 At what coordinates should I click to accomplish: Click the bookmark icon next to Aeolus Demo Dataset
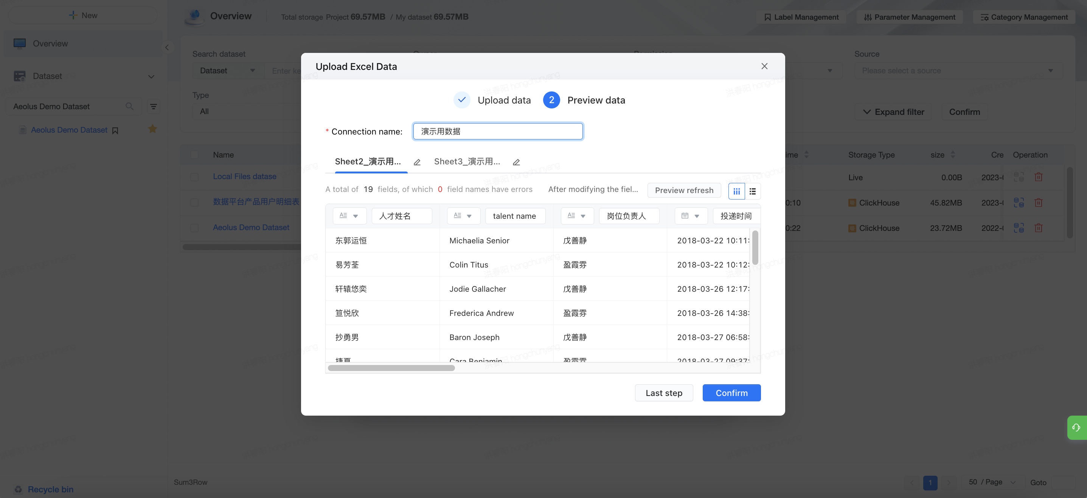pyautogui.click(x=115, y=130)
